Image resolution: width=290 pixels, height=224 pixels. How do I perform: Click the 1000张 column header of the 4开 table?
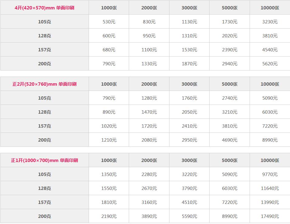pyautogui.click(x=109, y=8)
